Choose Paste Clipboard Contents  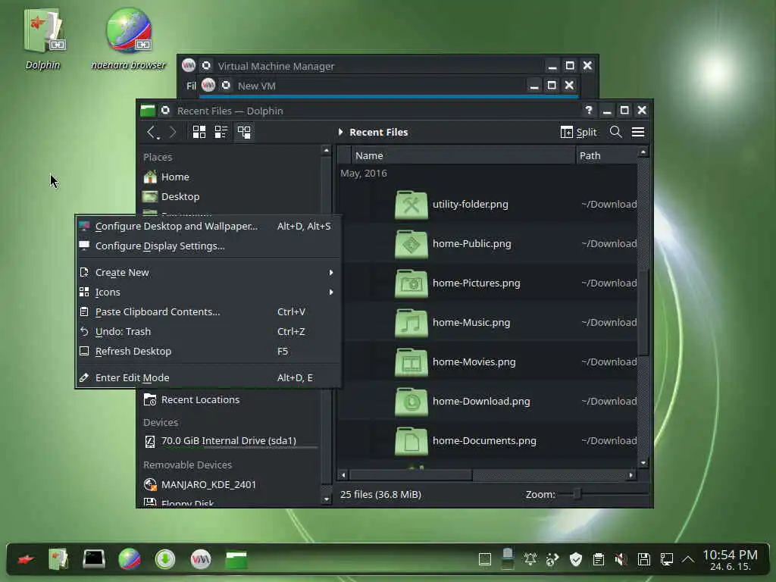tap(208, 312)
